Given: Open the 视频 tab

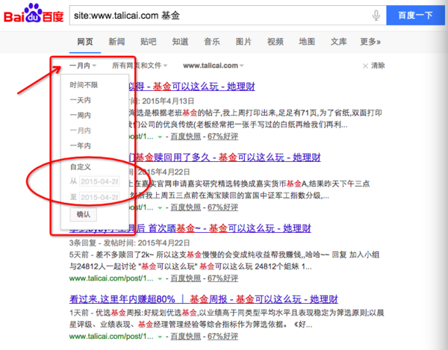Looking at the screenshot, I should click(275, 42).
